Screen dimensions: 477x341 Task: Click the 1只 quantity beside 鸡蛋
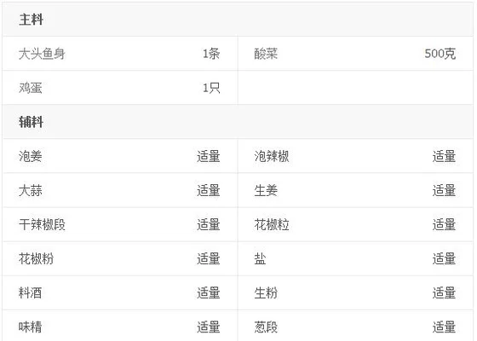click(211, 88)
